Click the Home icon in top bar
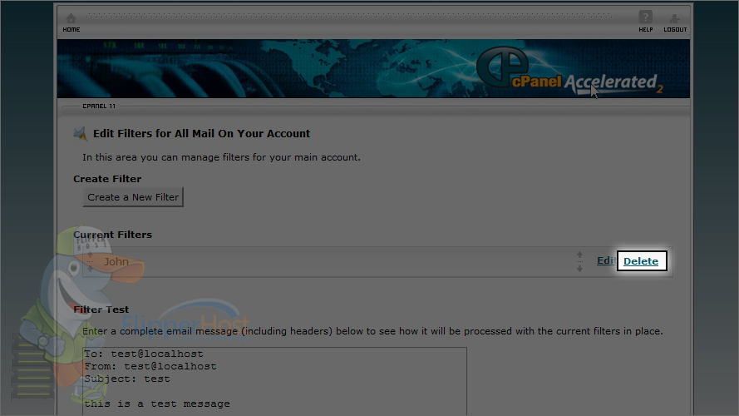 pos(71,18)
